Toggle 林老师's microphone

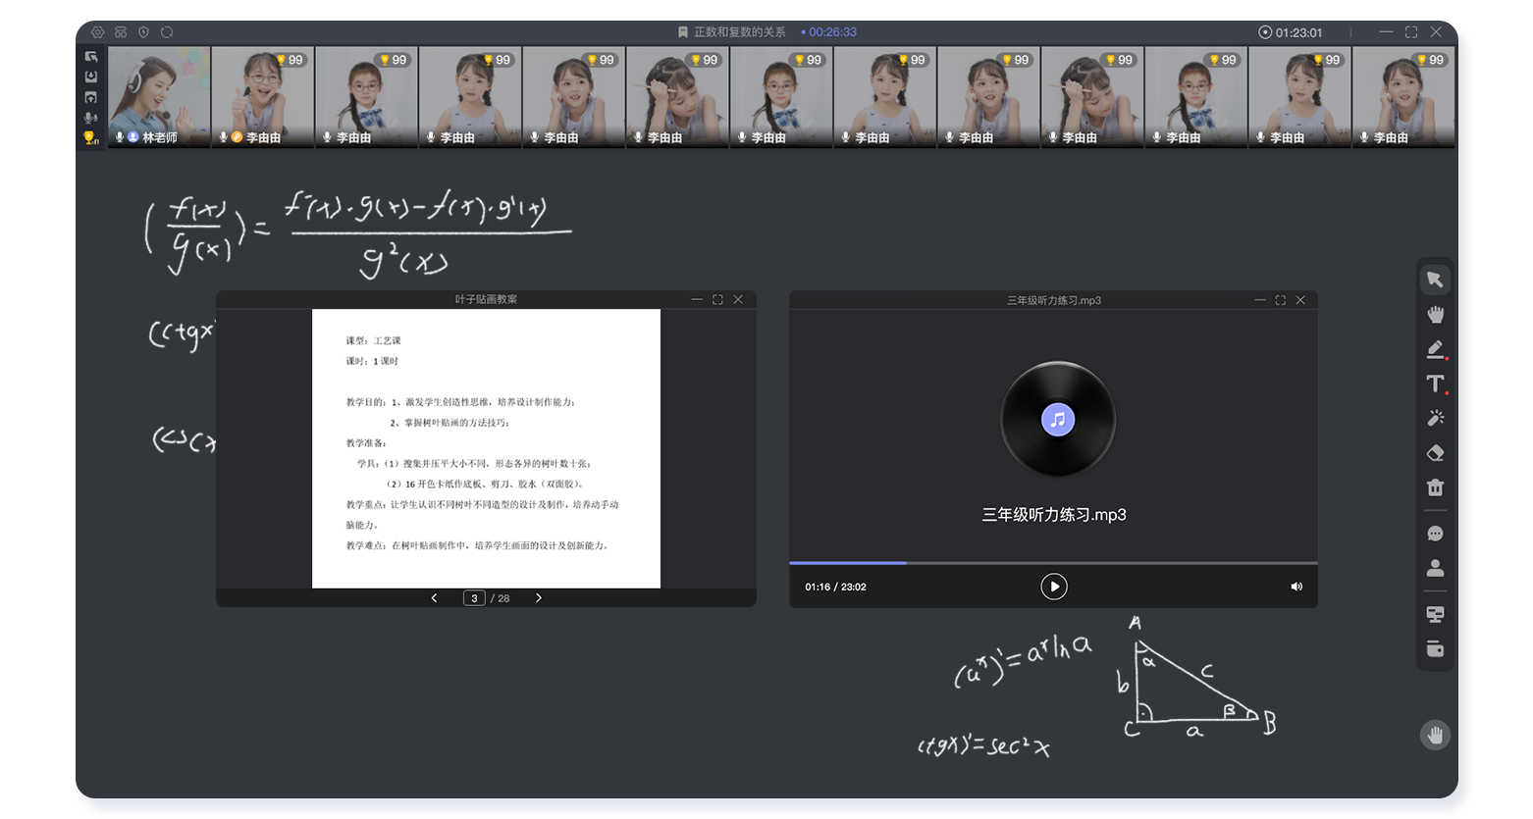(x=120, y=137)
